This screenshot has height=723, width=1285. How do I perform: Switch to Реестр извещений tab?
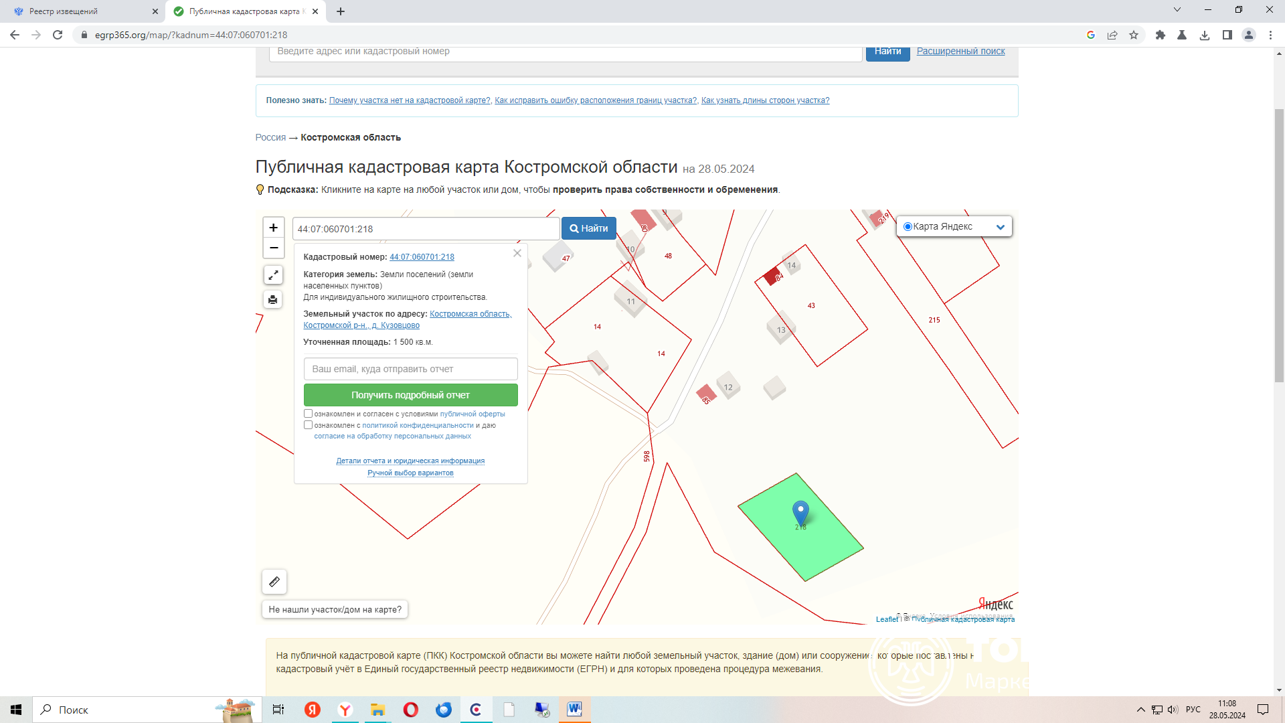64,11
